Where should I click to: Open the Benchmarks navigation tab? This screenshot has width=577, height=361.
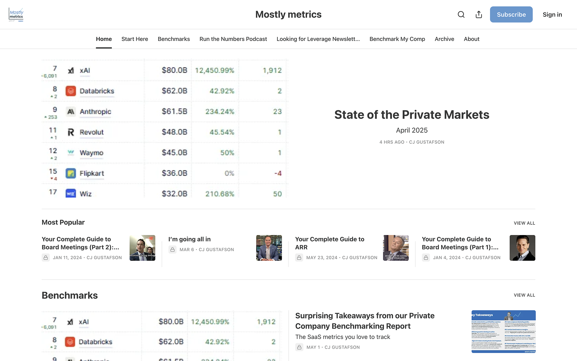coord(174,39)
